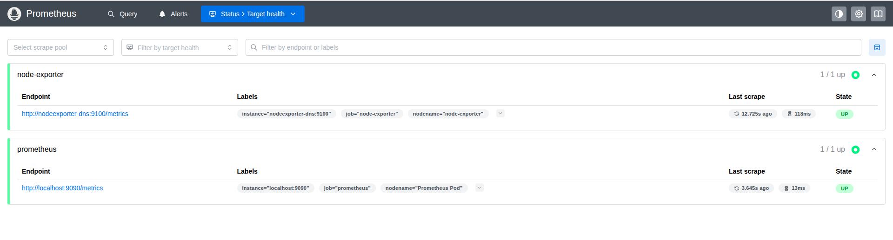Collapse the prometheus pool section
This screenshot has height=240, width=893.
[874, 149]
